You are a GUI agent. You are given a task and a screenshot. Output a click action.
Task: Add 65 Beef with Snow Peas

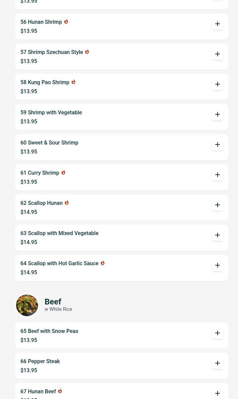tap(218, 333)
